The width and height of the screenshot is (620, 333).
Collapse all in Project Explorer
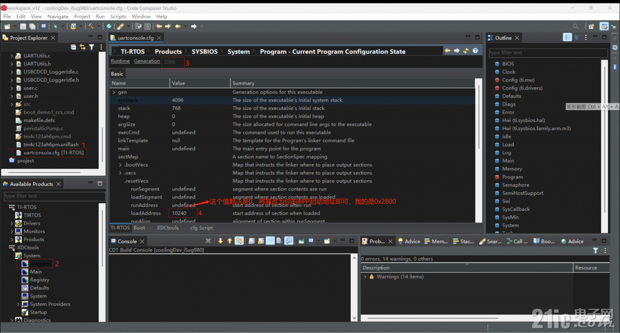tap(73, 47)
